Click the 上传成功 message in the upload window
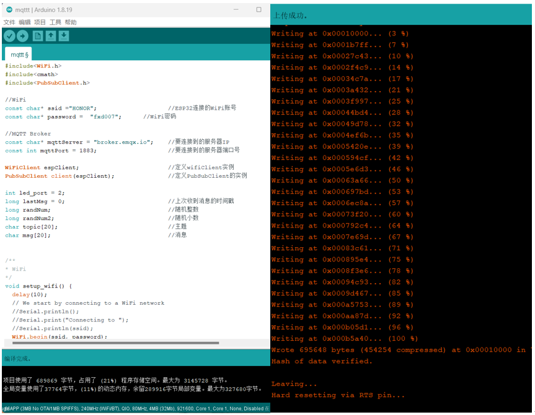Viewport: 535px width, 415px height. 289,14
